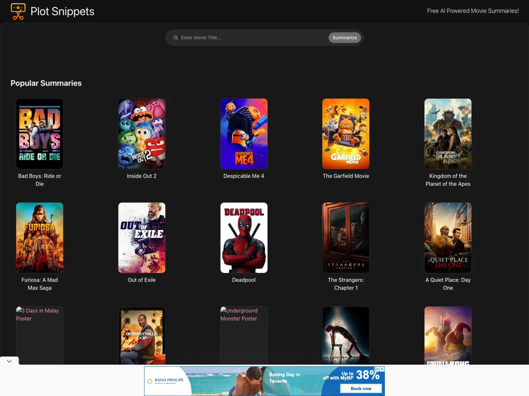Click the broken Underground Monster Poster image

click(244, 336)
